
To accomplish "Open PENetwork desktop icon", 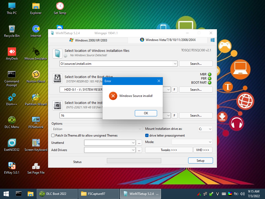I will [x=36, y=122].
